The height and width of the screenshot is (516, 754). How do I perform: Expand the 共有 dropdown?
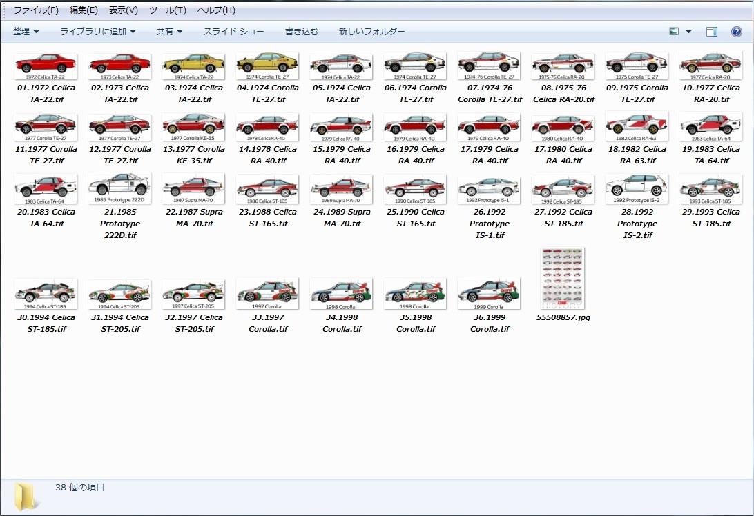169,32
